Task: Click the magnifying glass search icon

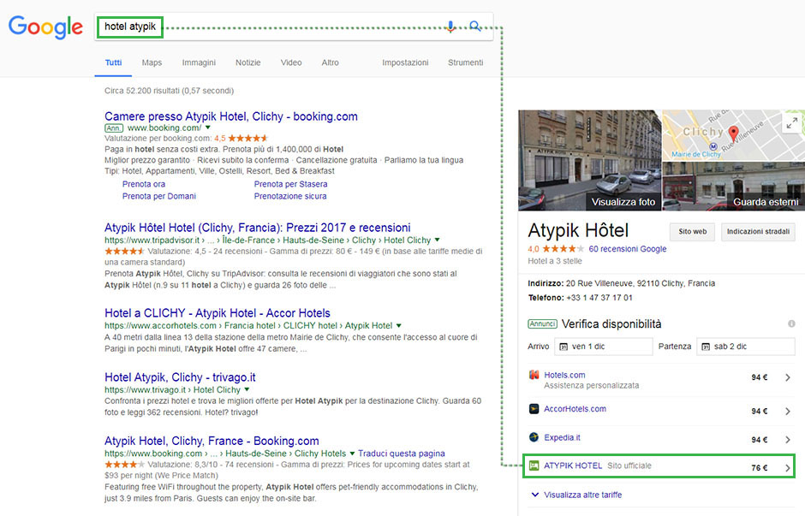Action: coord(475,27)
